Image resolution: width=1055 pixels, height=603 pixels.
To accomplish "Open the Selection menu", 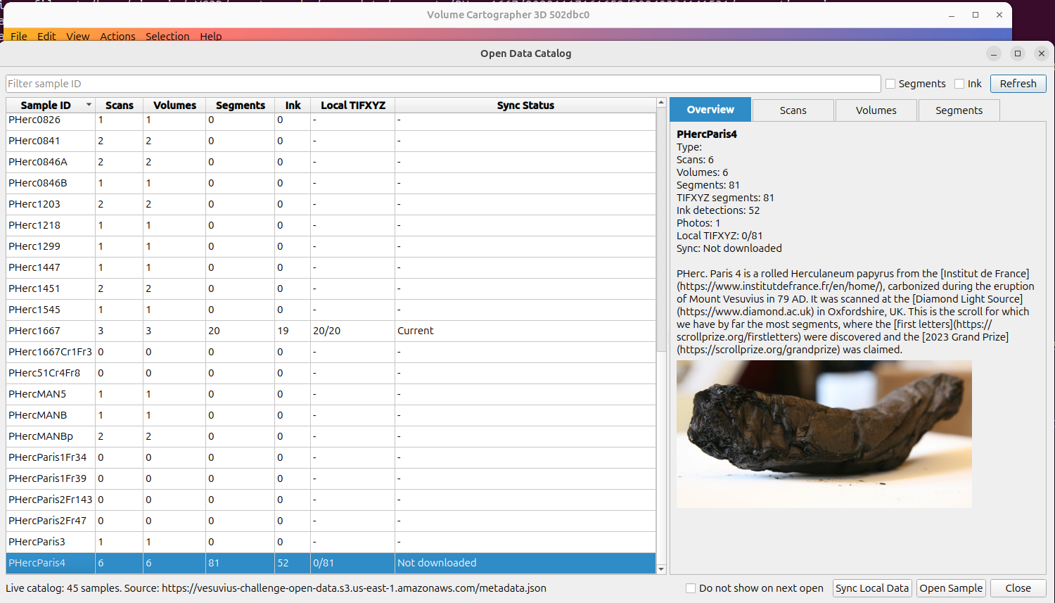I will [x=167, y=36].
